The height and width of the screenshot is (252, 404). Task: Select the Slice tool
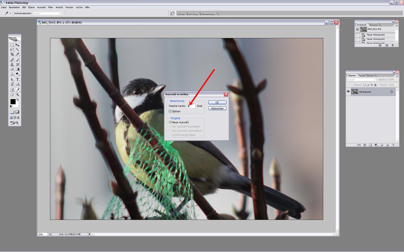tap(18, 54)
